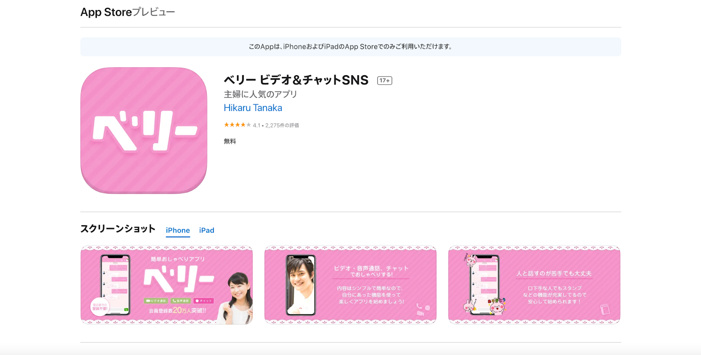Image resolution: width=701 pixels, height=355 pixels.
Task: Click the subtitle 主婦に人気のアプリ
Action: pyautogui.click(x=261, y=94)
